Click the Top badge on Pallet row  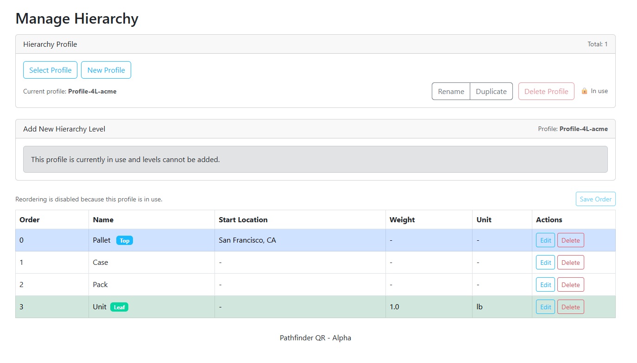[124, 240]
